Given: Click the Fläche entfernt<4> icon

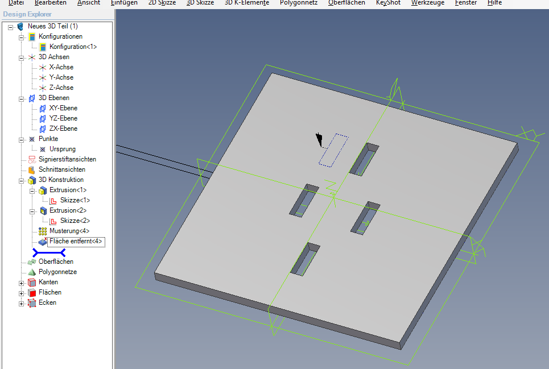Looking at the screenshot, I should click(43, 241).
